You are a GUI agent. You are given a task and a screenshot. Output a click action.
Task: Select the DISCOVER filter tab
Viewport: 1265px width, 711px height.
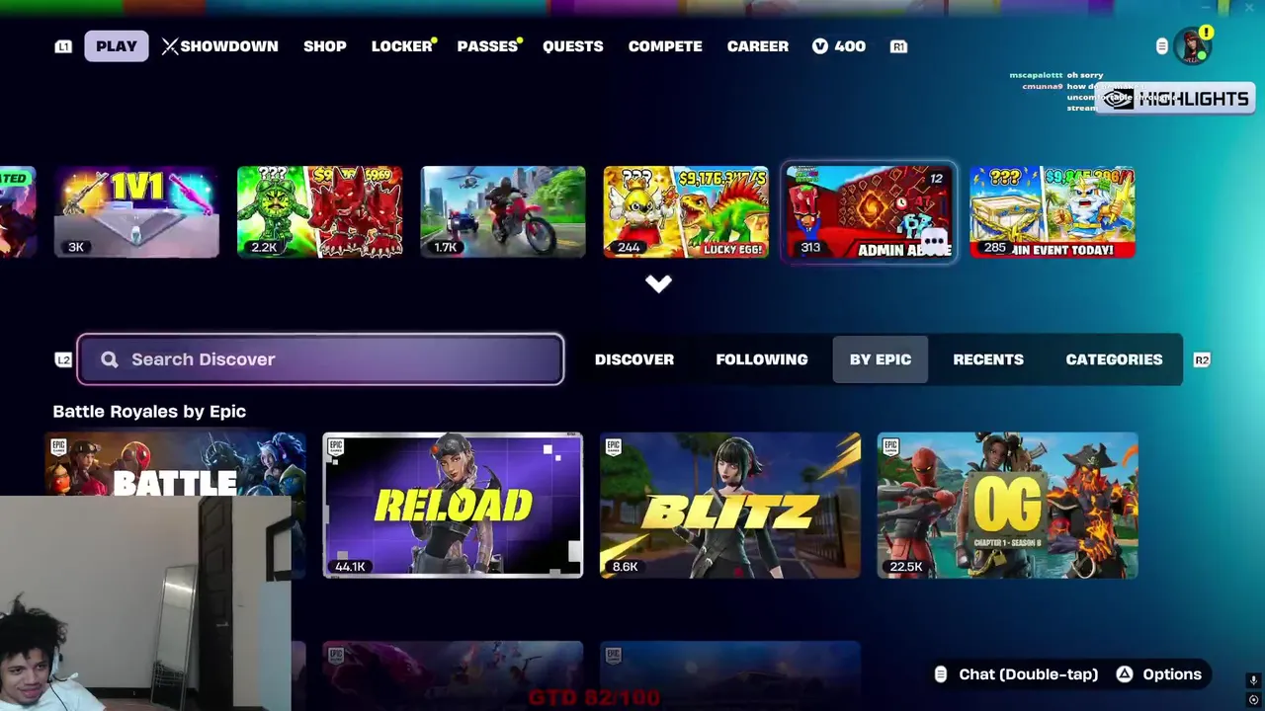[x=634, y=359]
